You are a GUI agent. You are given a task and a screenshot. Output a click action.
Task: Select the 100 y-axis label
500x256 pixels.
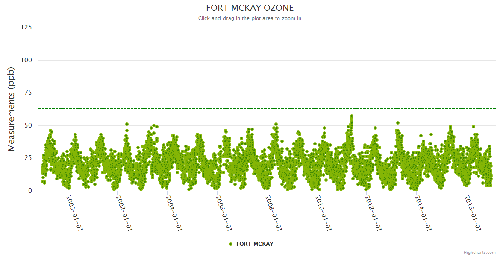click(26, 60)
